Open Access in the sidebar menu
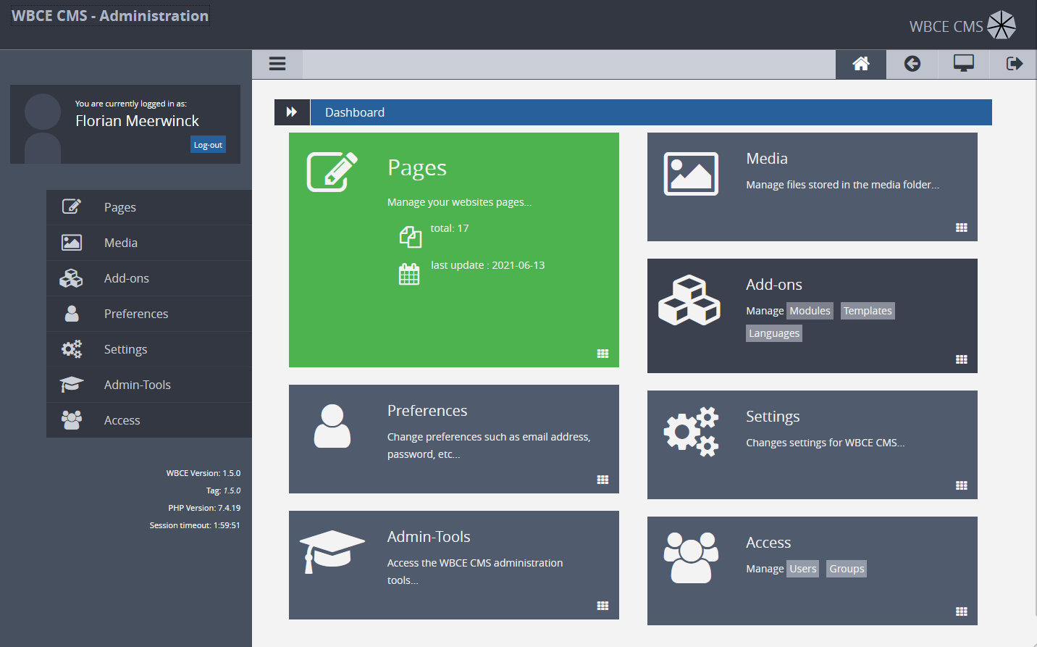The image size is (1037, 647). pos(149,420)
